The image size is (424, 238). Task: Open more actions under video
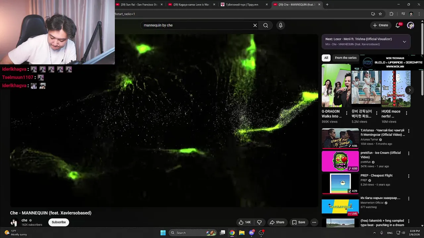pyautogui.click(x=314, y=222)
